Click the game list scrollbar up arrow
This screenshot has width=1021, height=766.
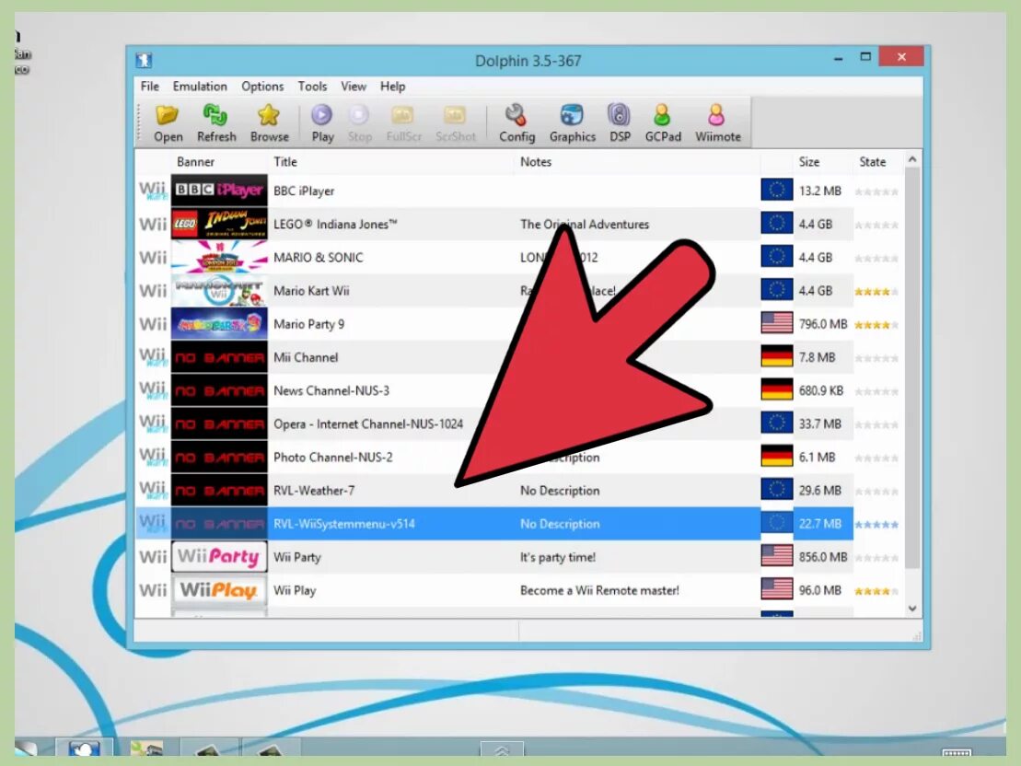(912, 159)
